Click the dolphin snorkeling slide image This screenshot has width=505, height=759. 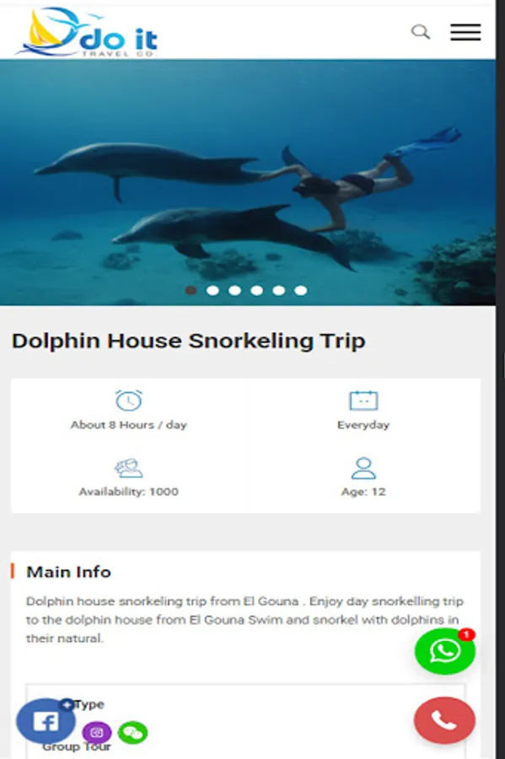point(248,182)
